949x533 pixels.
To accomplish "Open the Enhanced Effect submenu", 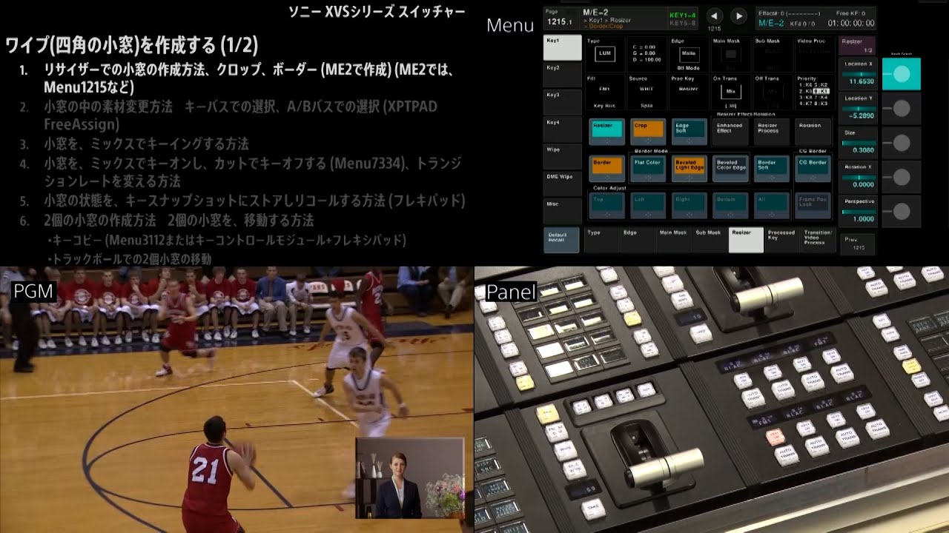I will (x=730, y=132).
